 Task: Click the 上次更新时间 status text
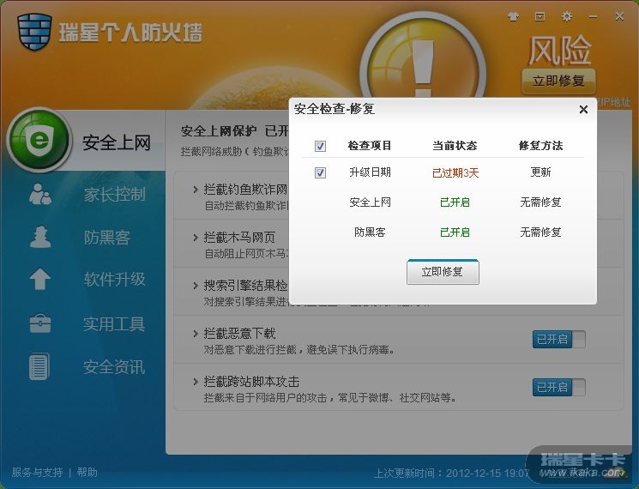coord(451,473)
